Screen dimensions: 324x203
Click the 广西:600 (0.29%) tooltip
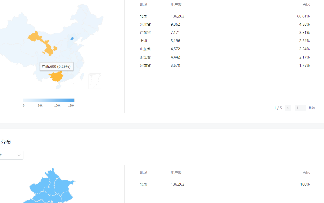[56, 66]
